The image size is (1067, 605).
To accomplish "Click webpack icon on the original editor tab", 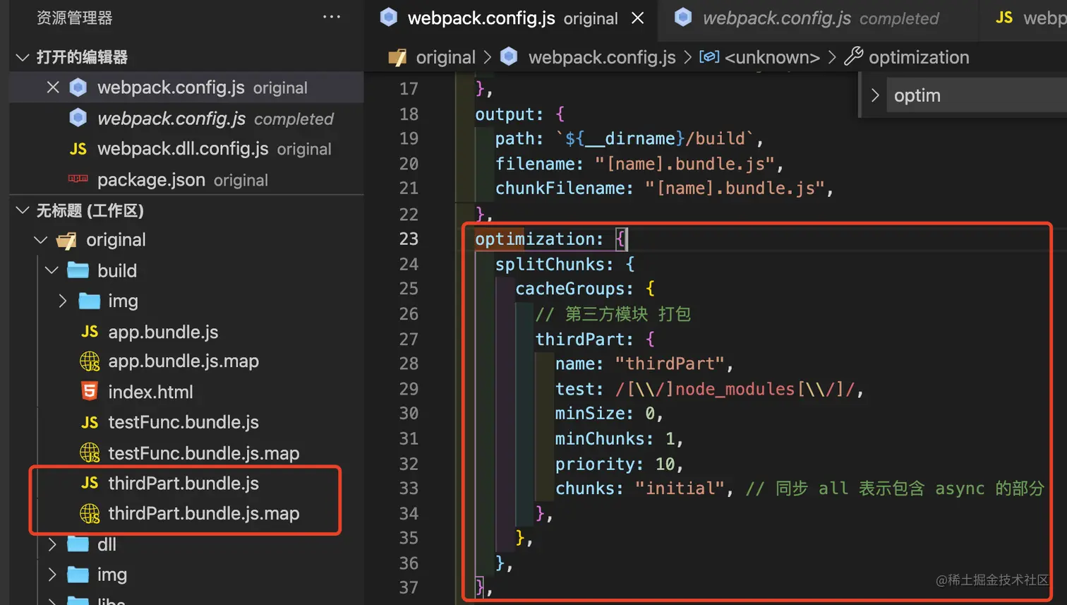I will (388, 18).
